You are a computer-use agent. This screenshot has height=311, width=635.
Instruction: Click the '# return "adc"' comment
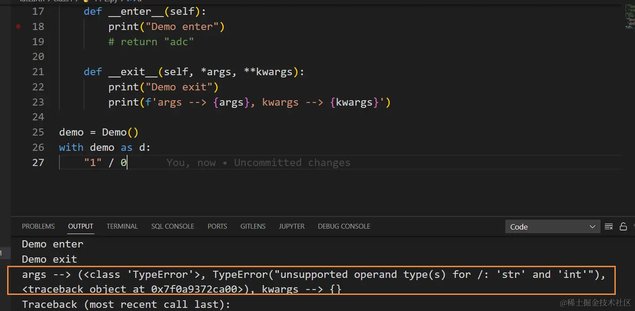(x=151, y=42)
